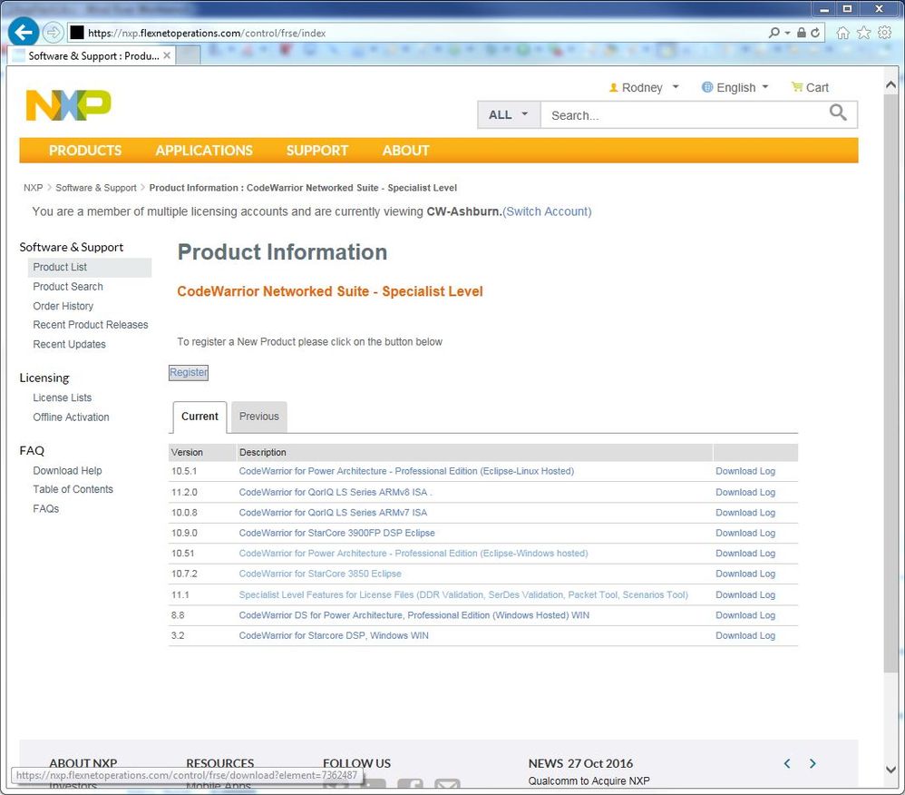Open Specialist Level Features for License Files link
This screenshot has width=905, height=795.
tap(463, 595)
